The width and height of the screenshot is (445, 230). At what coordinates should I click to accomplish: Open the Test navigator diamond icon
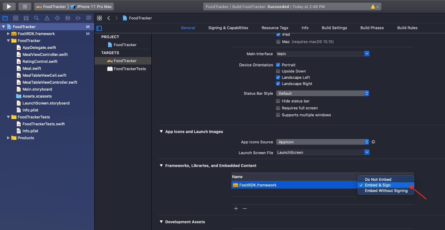coord(57,18)
